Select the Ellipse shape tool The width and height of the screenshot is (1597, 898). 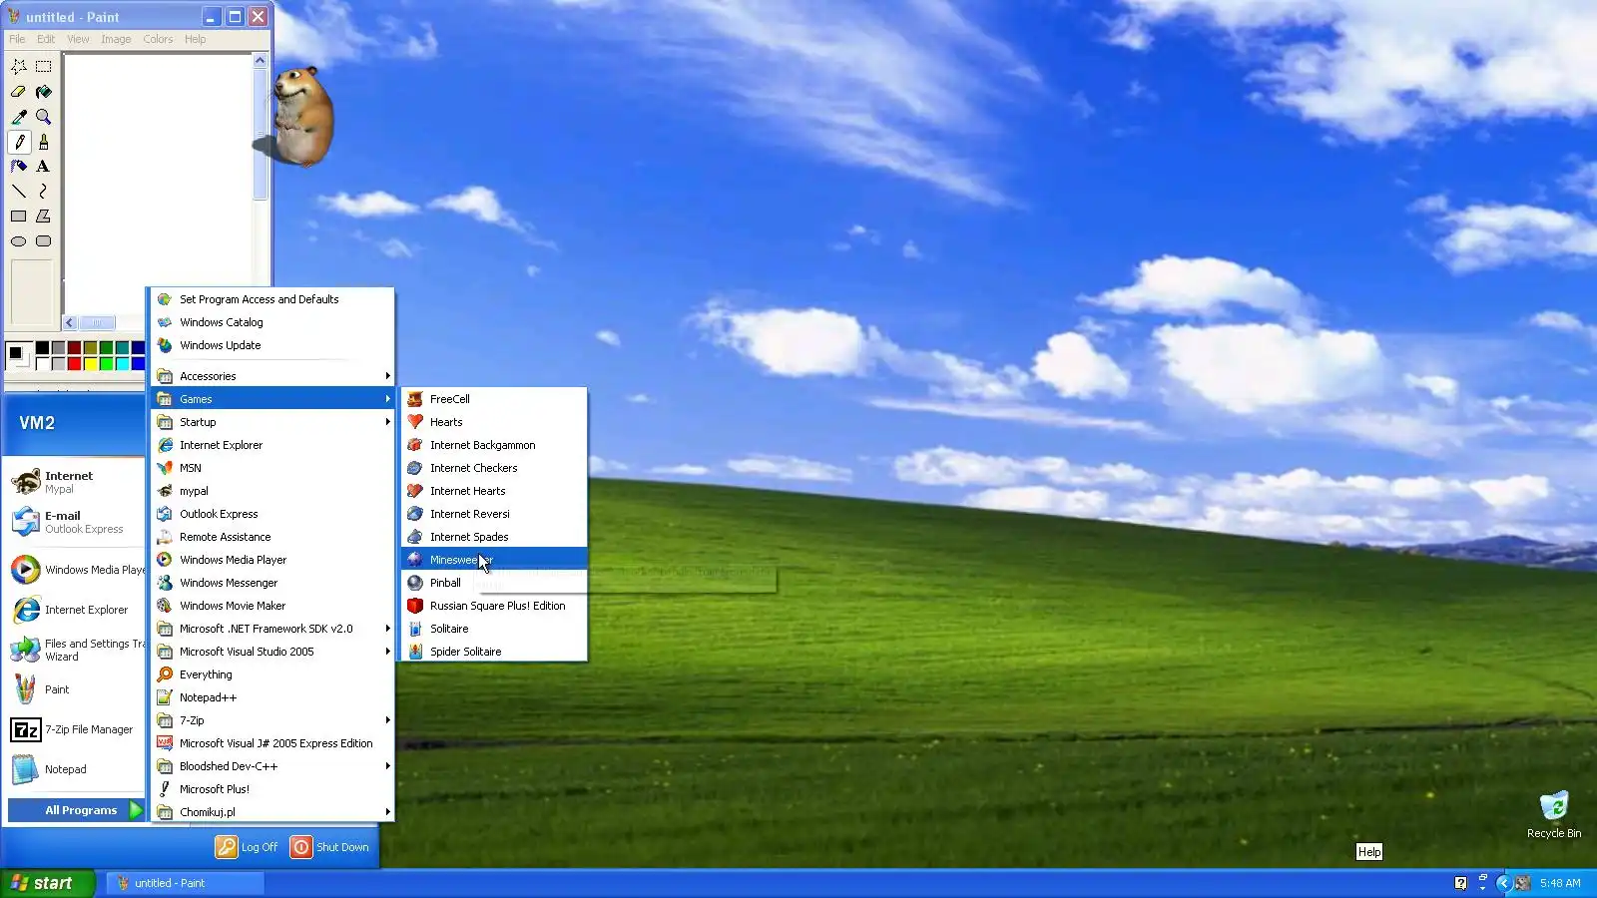coord(19,241)
